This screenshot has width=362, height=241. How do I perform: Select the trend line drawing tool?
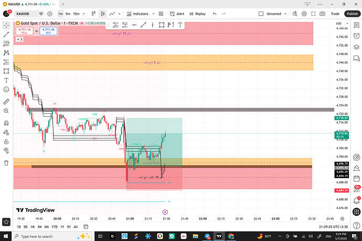tap(6, 35)
